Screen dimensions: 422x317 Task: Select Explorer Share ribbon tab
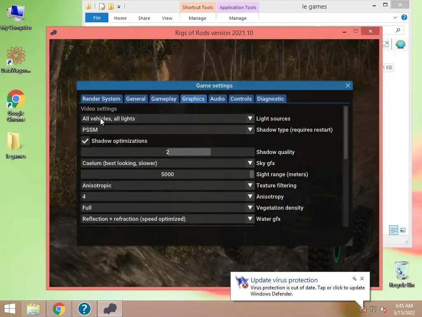point(144,18)
